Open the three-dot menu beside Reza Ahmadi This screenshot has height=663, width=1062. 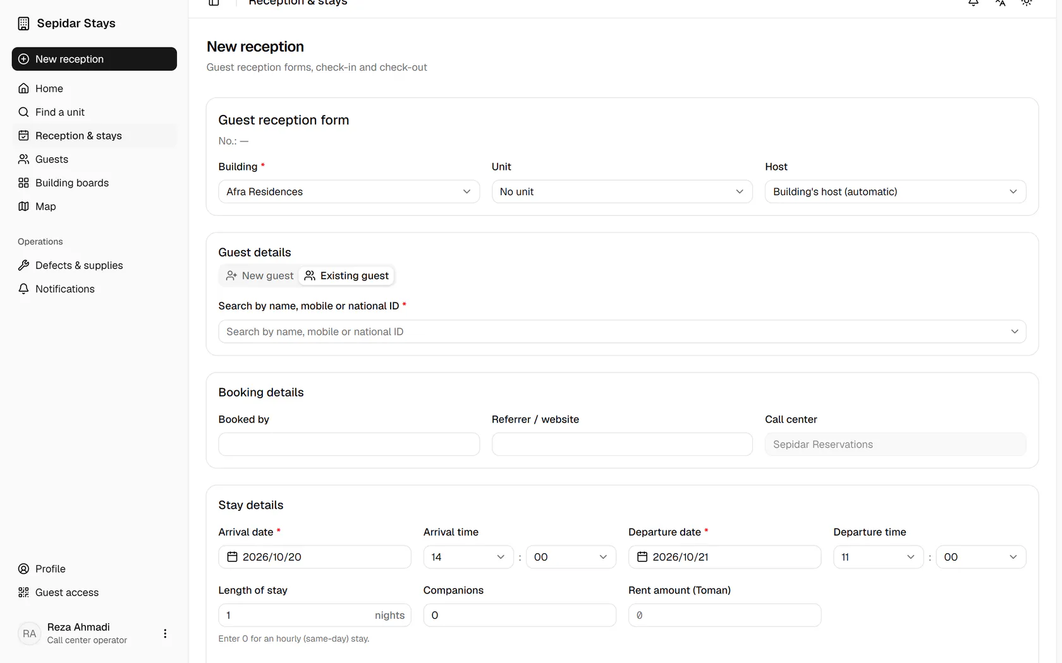165,633
